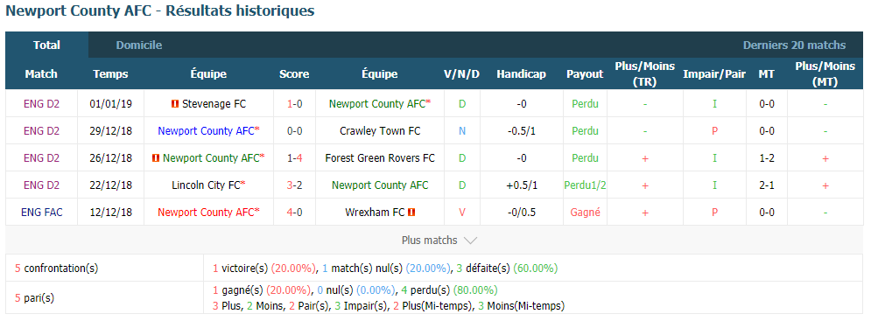The height and width of the screenshot is (321, 871).
Task: Click red card icon before Newport County 26/12/18
Action: tap(156, 158)
